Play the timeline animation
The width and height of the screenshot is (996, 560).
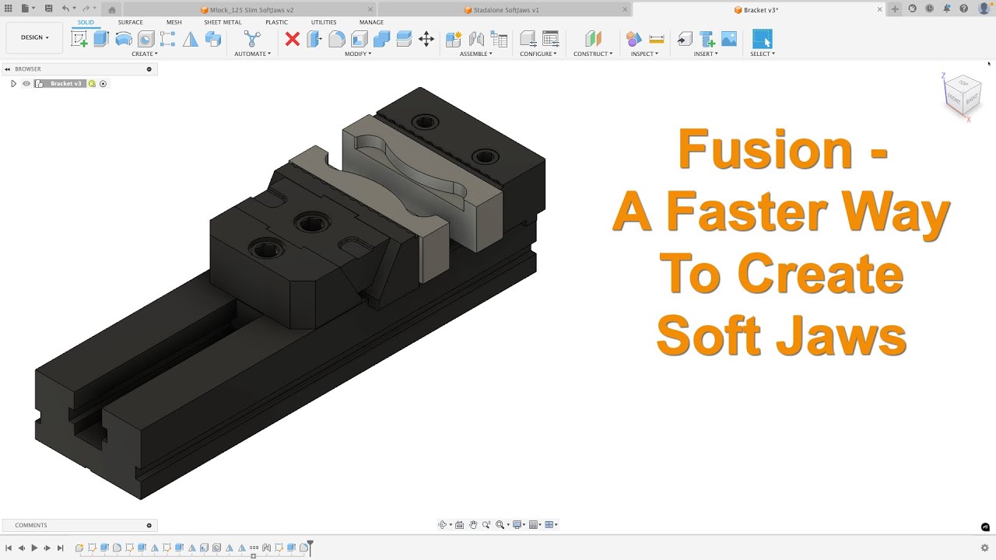(34, 548)
